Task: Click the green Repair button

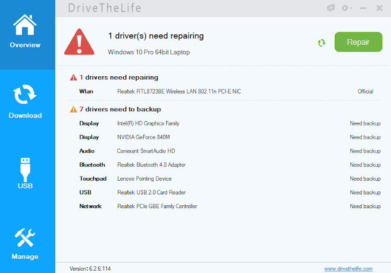Action: coord(358,42)
